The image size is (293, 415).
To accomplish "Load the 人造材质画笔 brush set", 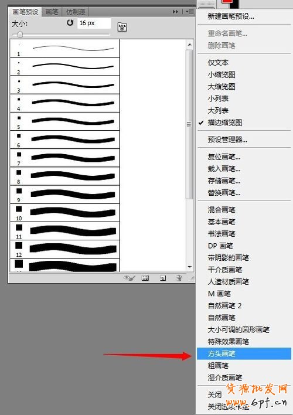I will point(228,281).
